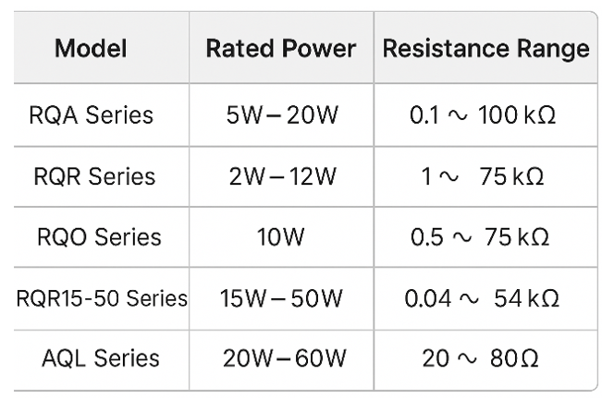The image size is (602, 398).
Task: Select the RQR15-50 Series model cell
Action: click(x=102, y=298)
